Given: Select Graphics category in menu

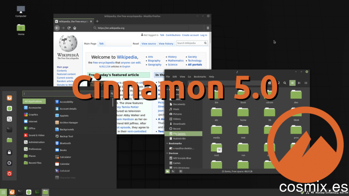Looking at the screenshot, I should 31,115.
